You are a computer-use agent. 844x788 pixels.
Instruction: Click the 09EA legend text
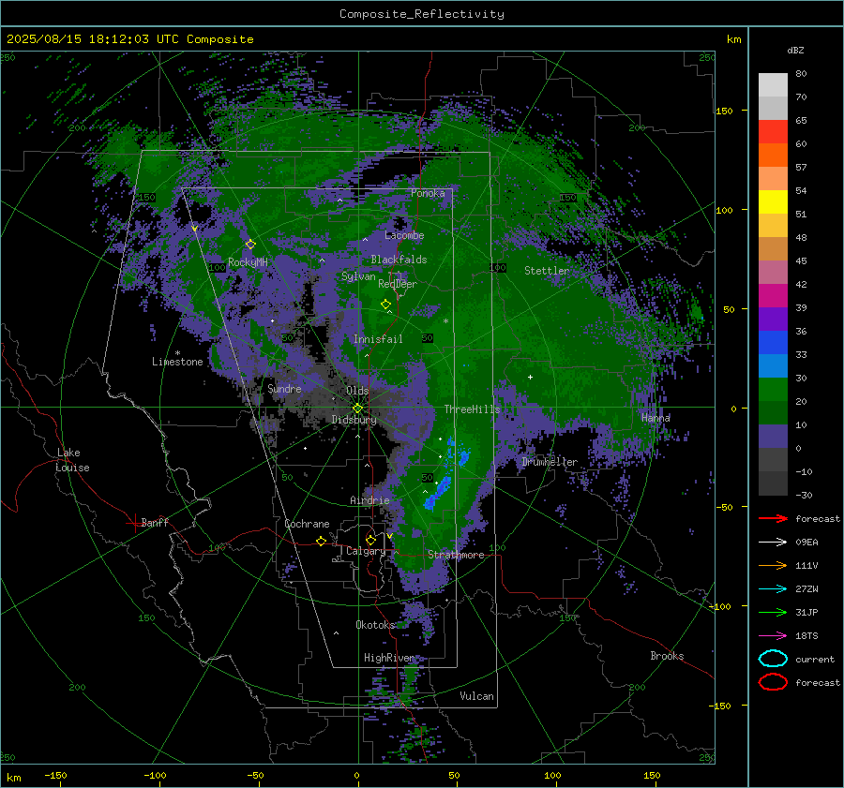(806, 543)
